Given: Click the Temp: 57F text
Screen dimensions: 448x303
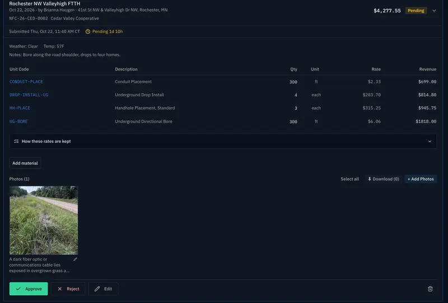Looking at the screenshot, I should (x=54, y=46).
